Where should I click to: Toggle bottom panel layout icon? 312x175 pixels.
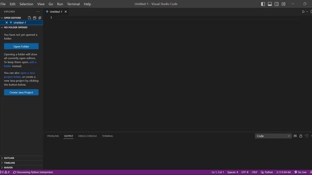270,4
